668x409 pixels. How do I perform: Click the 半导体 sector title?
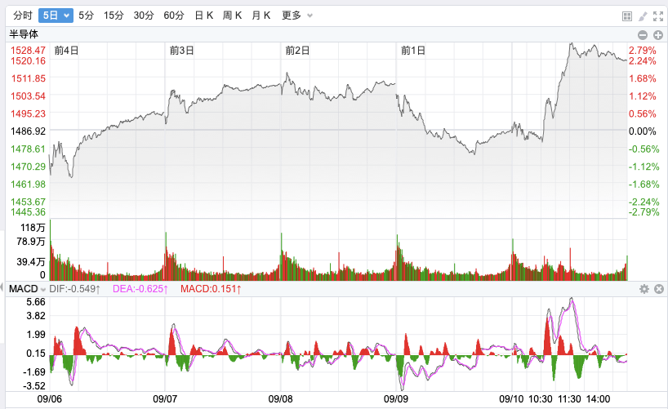point(24,33)
